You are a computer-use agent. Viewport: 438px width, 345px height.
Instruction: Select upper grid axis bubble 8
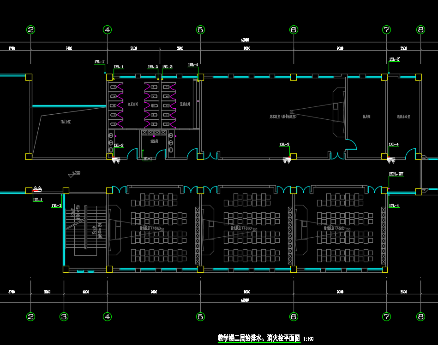pyautogui.click(x=420, y=29)
